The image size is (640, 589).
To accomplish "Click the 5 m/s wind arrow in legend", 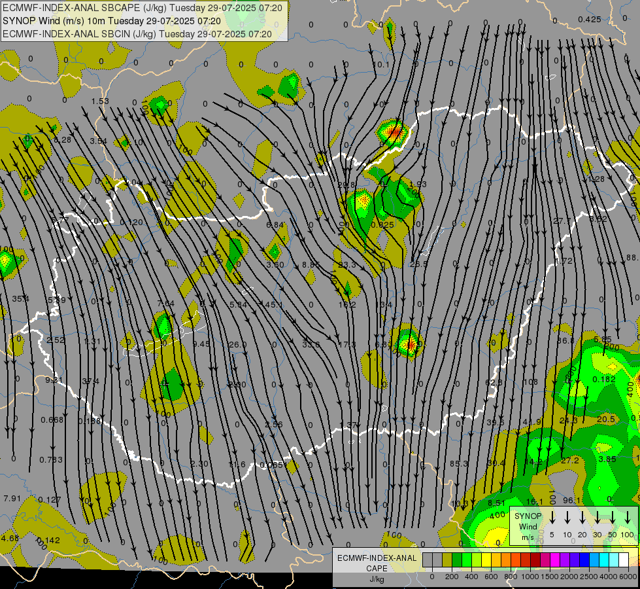I will pos(552,518).
